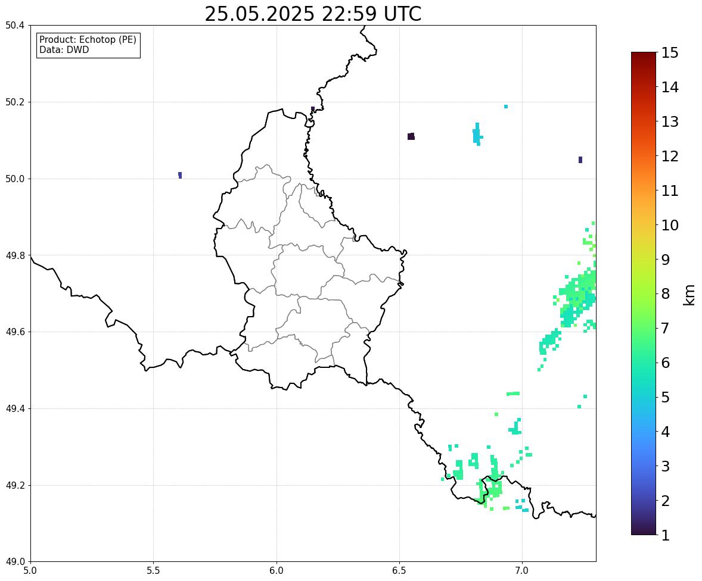Image resolution: width=702 pixels, height=581 pixels.
Task: Pick the green colorbar section near 7
Action: tap(644, 328)
